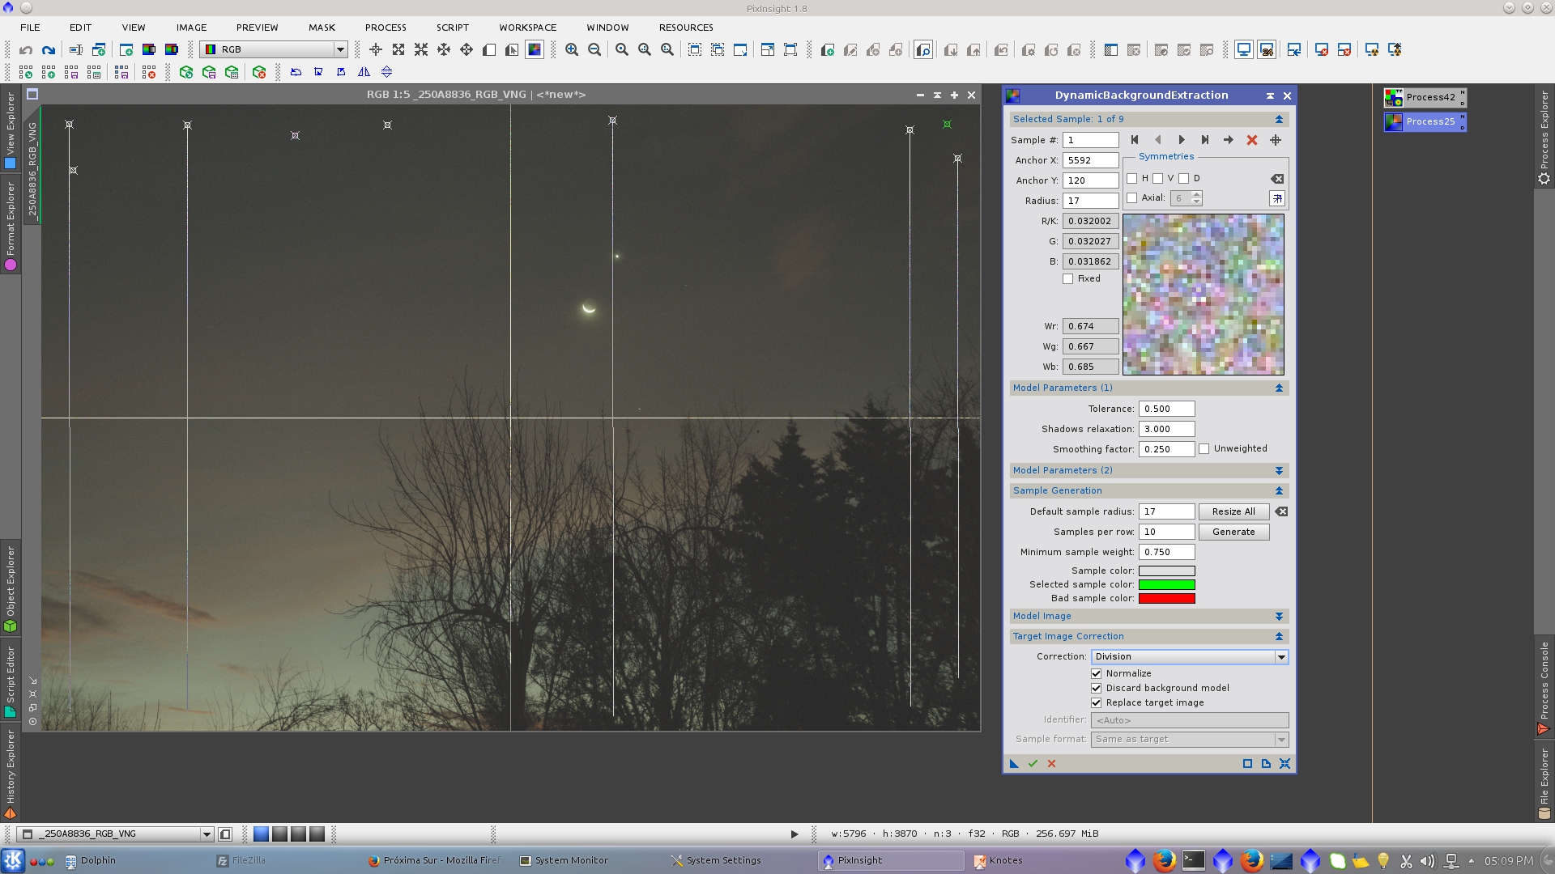Uncheck Replace target image

pos(1097,702)
